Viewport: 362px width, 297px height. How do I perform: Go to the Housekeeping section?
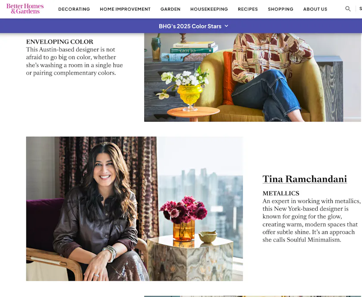[209, 9]
